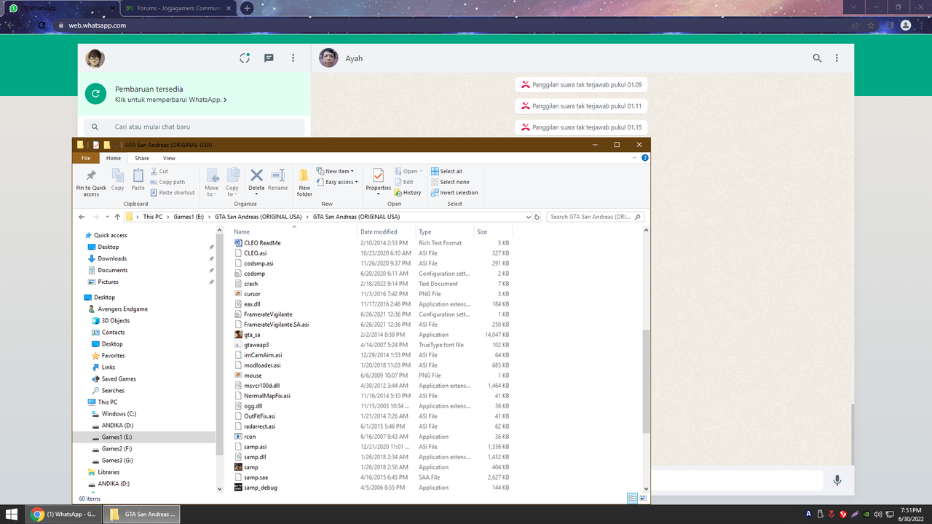Open recent locations dropdown in navigation
The width and height of the screenshot is (932, 524).
[x=107, y=217]
